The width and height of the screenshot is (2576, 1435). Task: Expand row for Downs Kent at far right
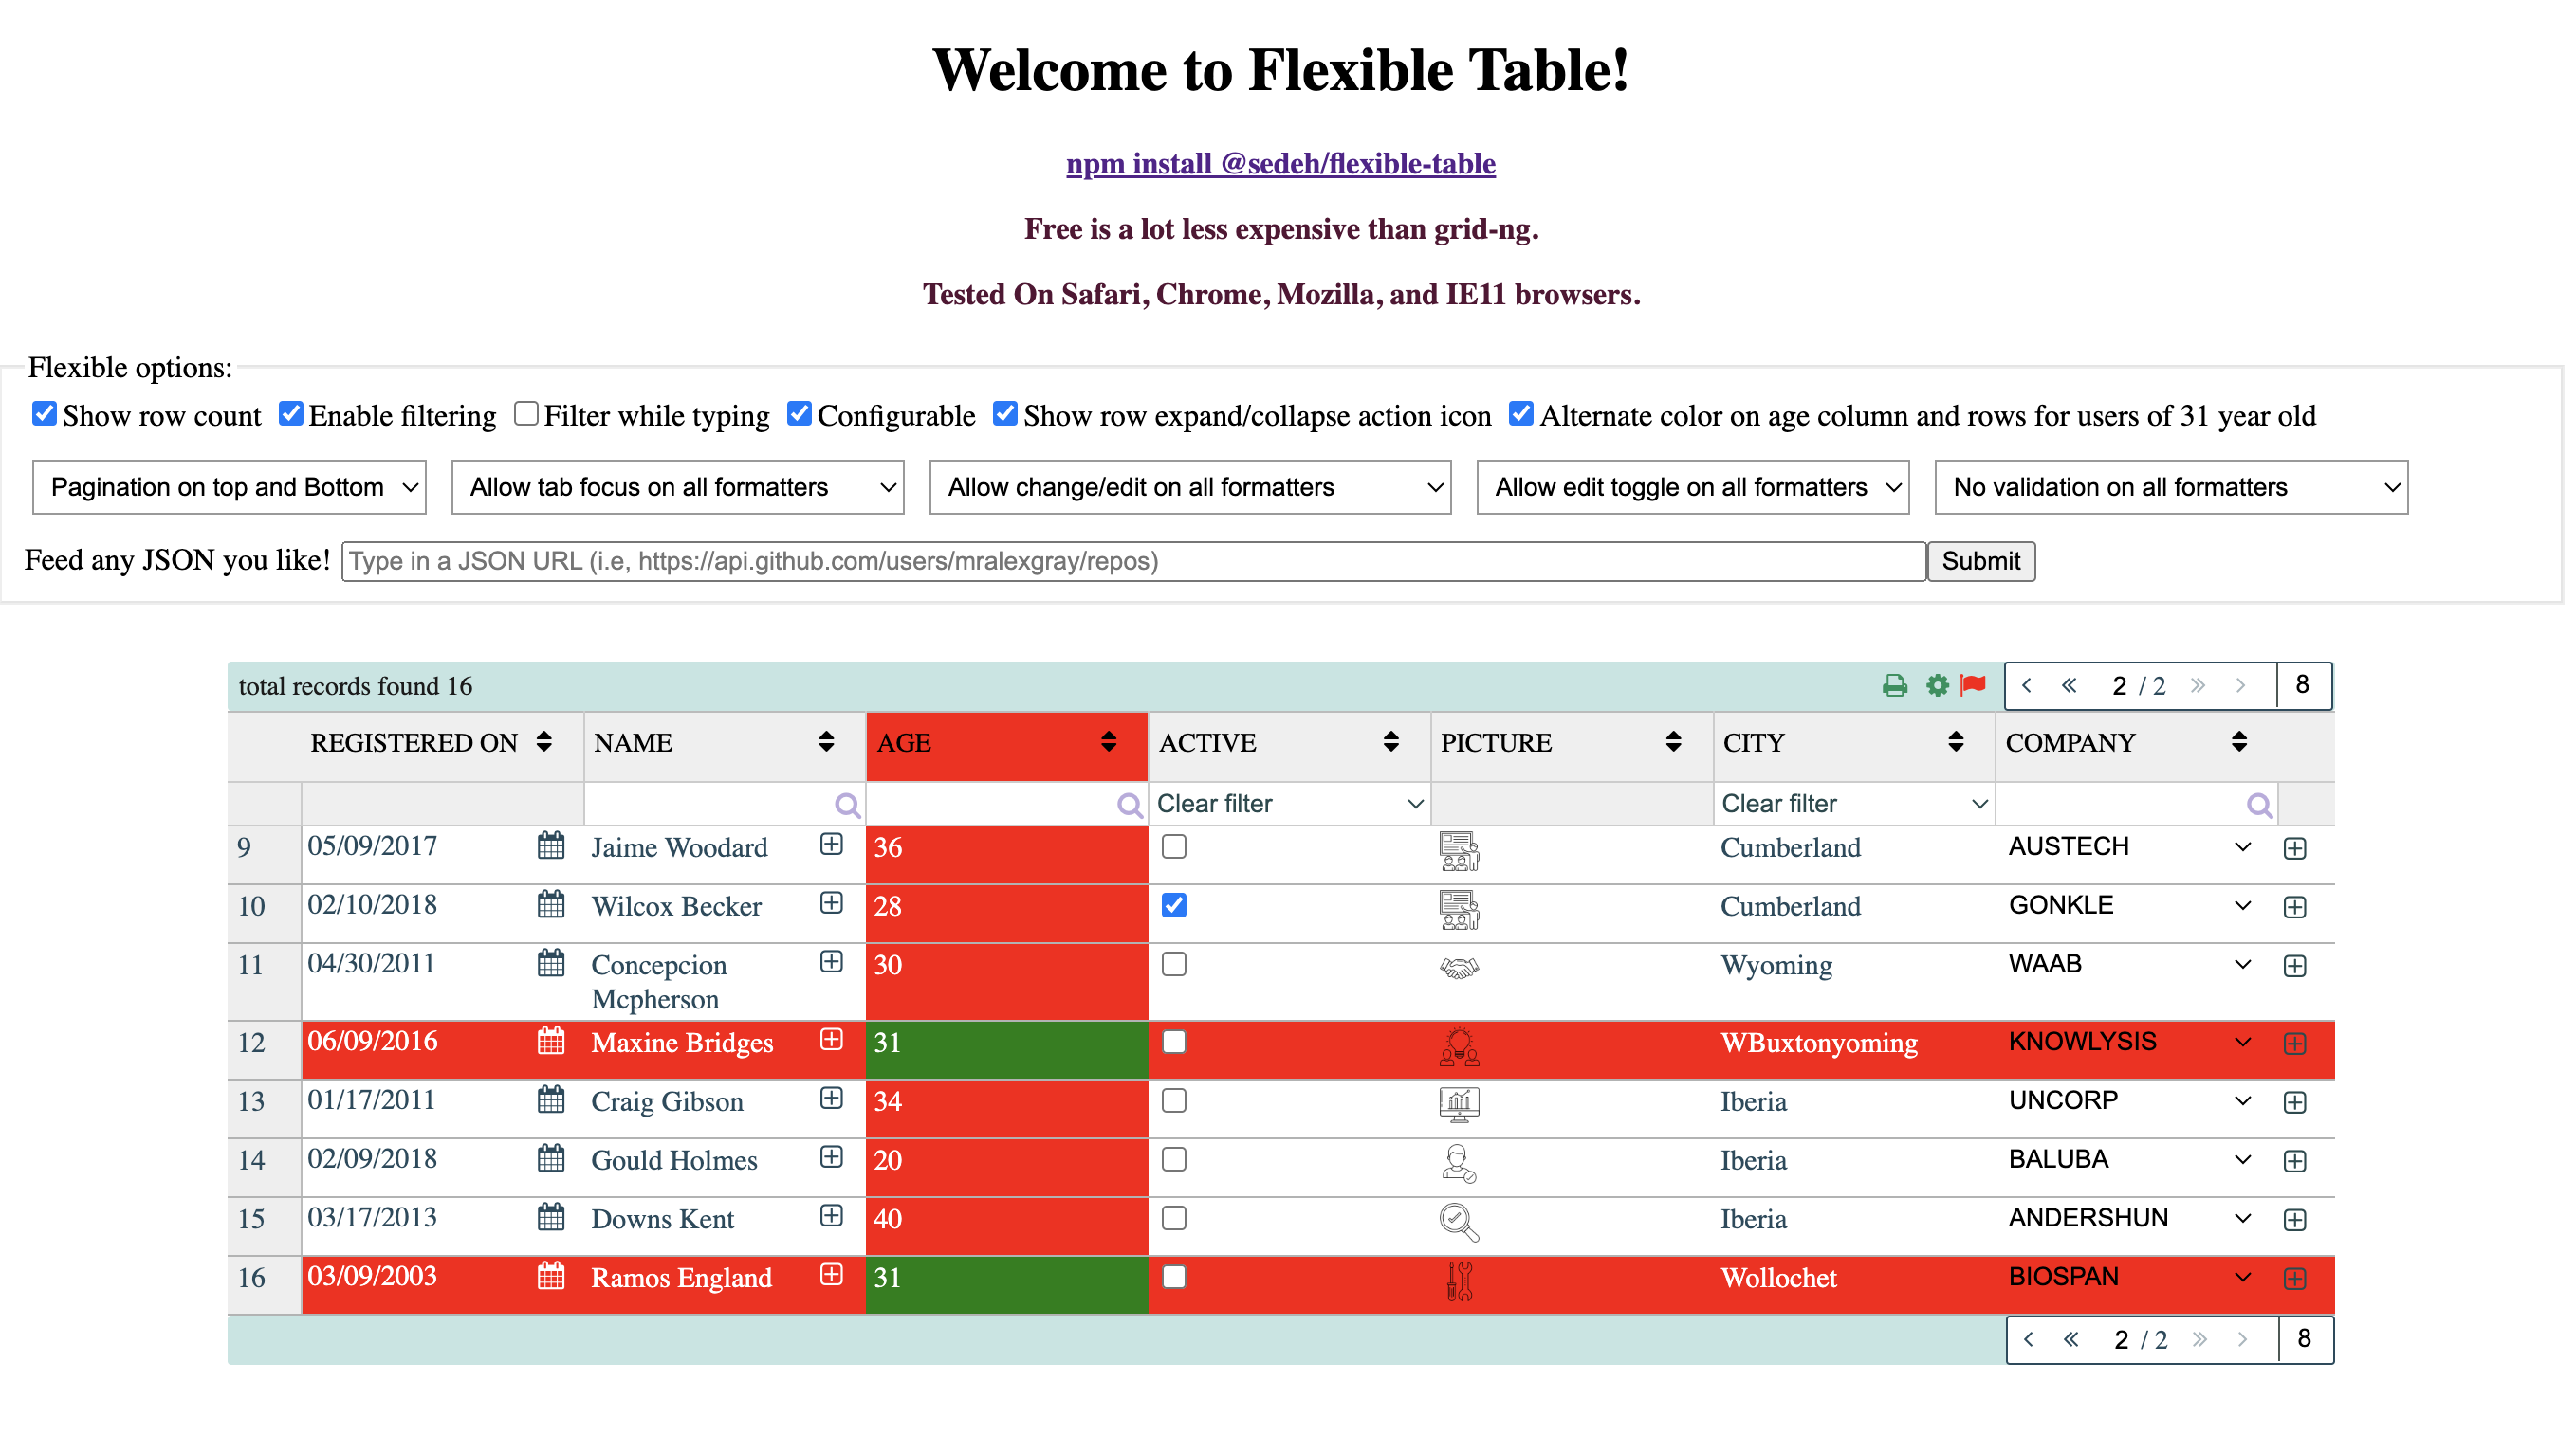point(2295,1219)
